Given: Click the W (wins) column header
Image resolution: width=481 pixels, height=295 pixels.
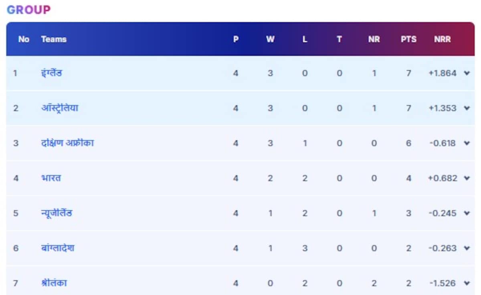Looking at the screenshot, I should tap(270, 39).
